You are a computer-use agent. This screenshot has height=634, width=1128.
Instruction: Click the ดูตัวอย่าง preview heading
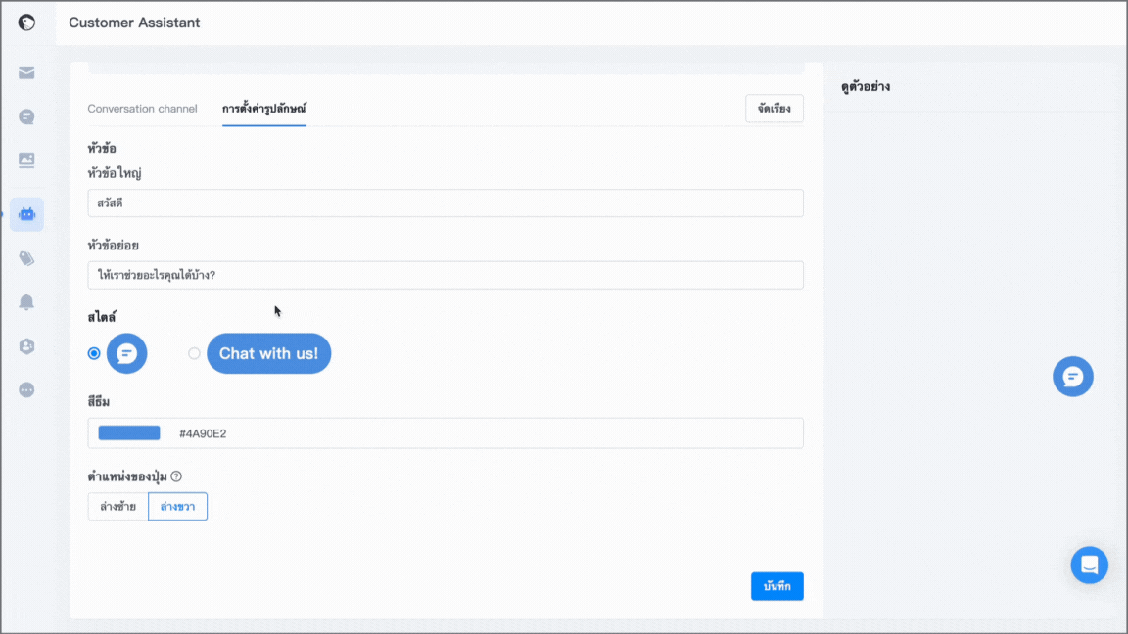coord(866,87)
